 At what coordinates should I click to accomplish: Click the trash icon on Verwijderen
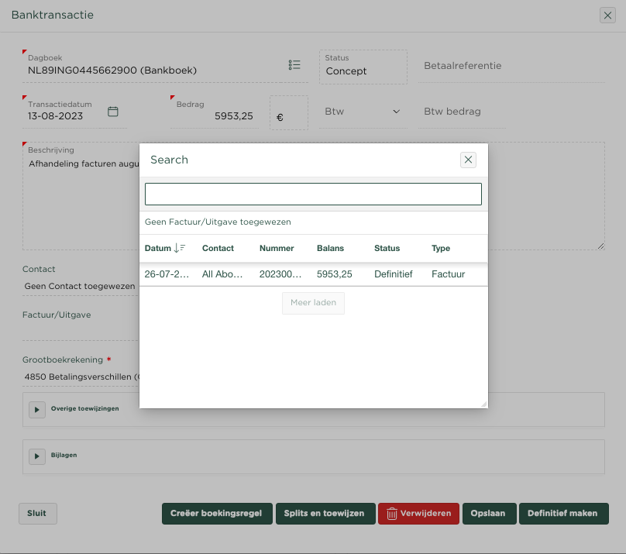click(392, 514)
